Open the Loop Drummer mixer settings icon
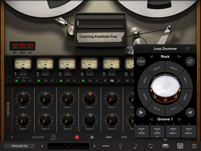The image size is (201, 151). 187,49
